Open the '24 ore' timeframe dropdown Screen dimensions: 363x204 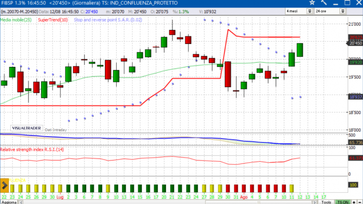coord(343,11)
